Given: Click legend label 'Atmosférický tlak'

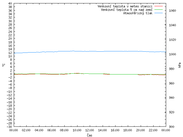Looking at the screenshot, I should click(x=138, y=13).
